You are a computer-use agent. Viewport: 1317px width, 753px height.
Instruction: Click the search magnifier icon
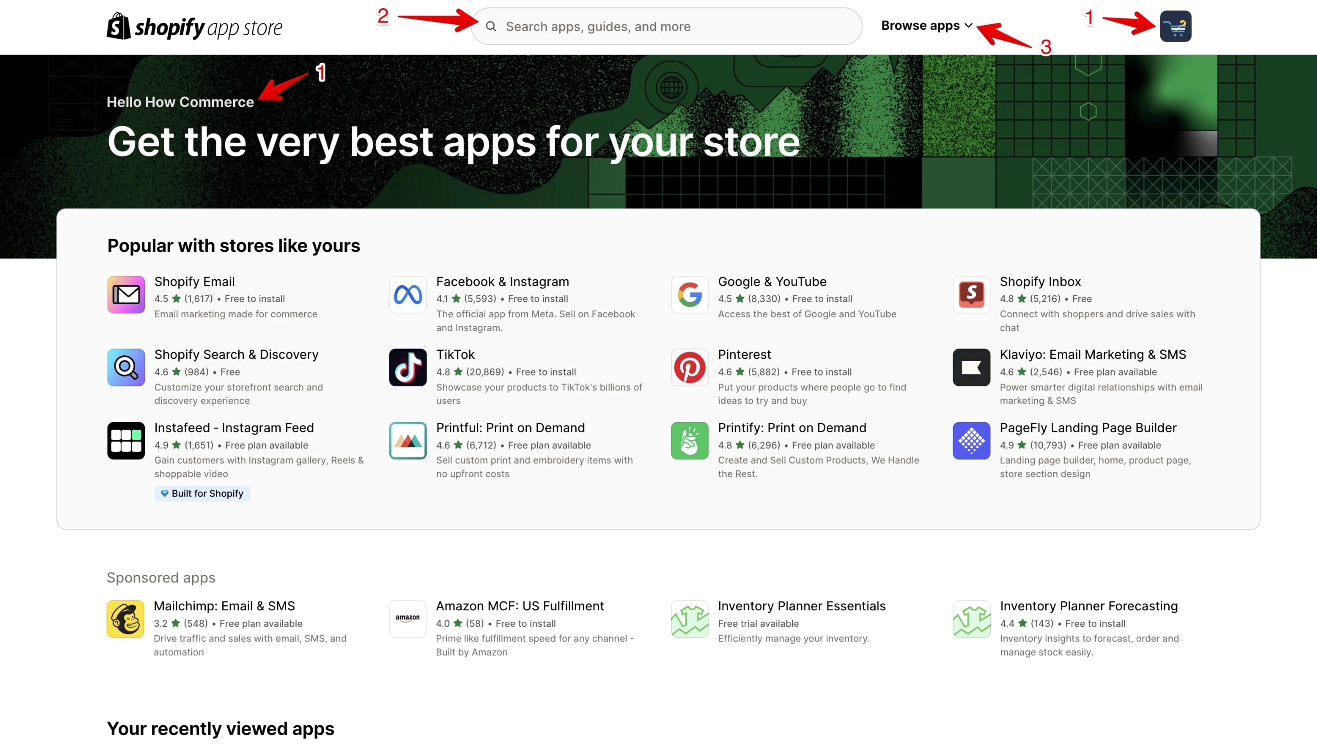[491, 27]
